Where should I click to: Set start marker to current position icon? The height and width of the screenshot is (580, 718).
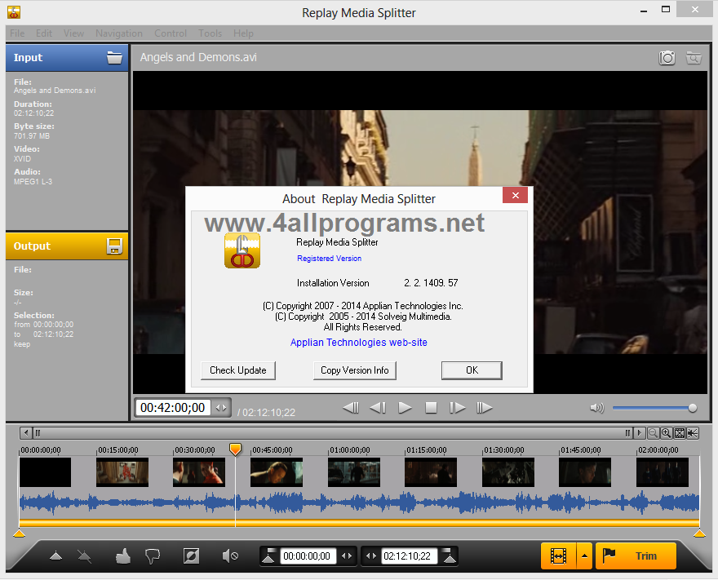click(x=268, y=556)
